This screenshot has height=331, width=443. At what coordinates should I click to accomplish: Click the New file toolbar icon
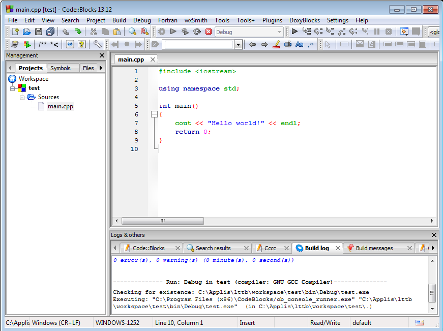click(15, 32)
